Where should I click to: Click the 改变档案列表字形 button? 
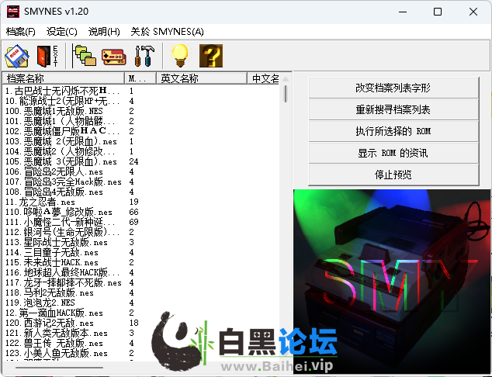[x=393, y=88]
